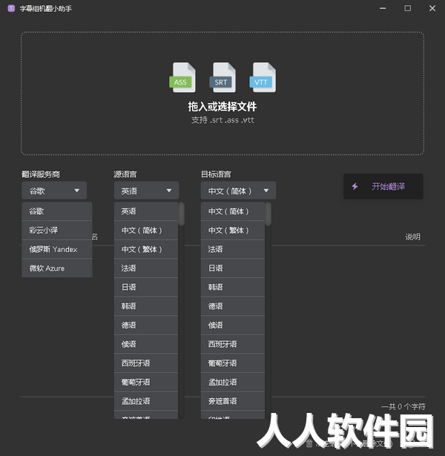Select 日语 in source language list

146,287
